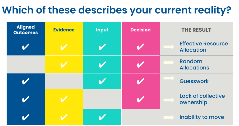Click the Input checkmark in Random Allocations row
This screenshot has width=239, height=126.
(102, 64)
